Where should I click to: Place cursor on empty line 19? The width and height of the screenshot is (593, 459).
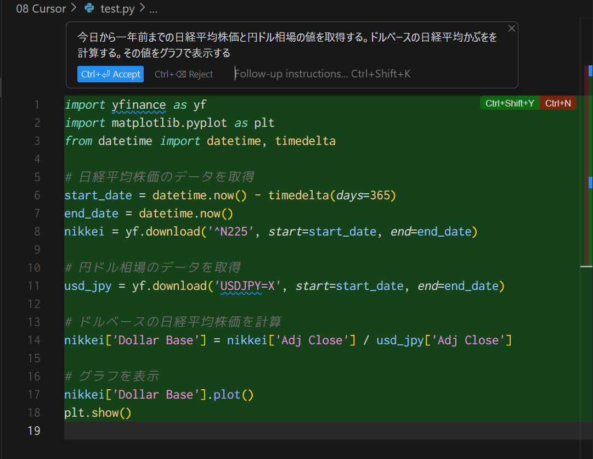coord(322,430)
